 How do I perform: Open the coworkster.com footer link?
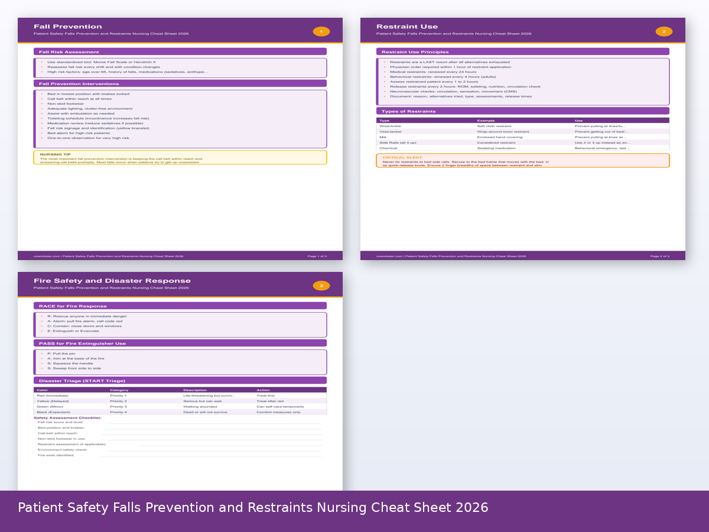tap(46, 256)
